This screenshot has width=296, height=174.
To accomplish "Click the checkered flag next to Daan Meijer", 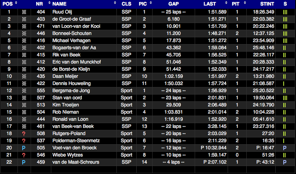I will pyautogui.click(x=24, y=76).
